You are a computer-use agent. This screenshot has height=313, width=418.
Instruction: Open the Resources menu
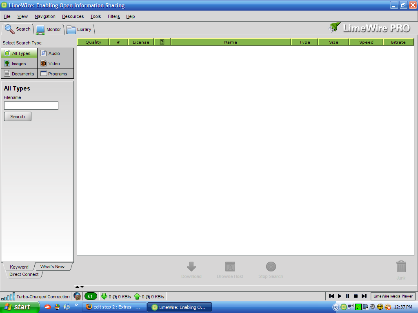tap(73, 16)
